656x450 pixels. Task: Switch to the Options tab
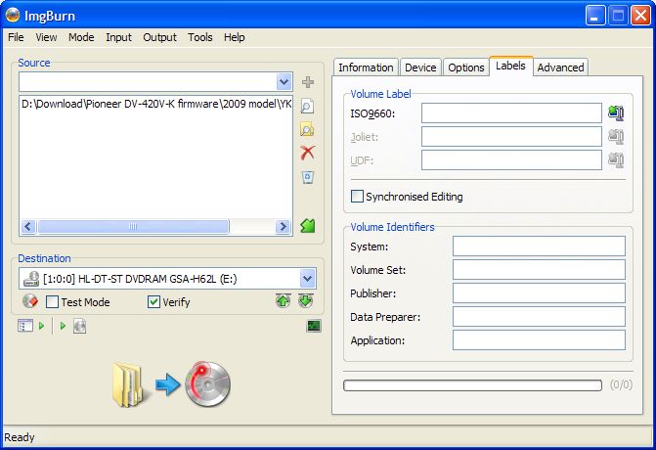click(x=466, y=67)
